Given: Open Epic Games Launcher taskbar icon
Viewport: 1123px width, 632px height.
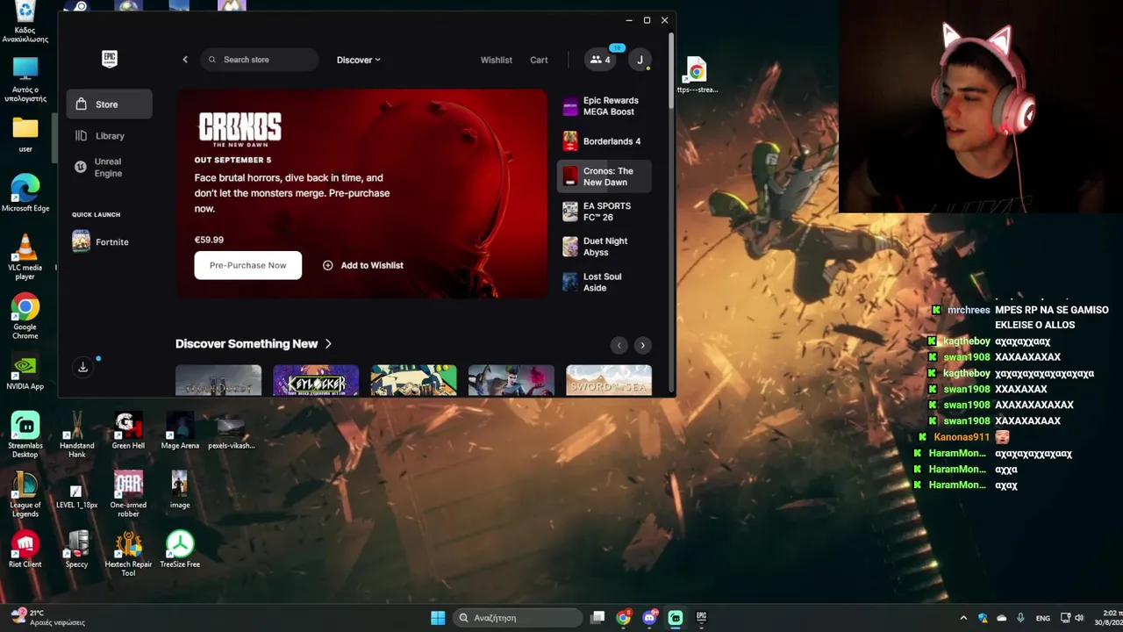Looking at the screenshot, I should (x=702, y=618).
